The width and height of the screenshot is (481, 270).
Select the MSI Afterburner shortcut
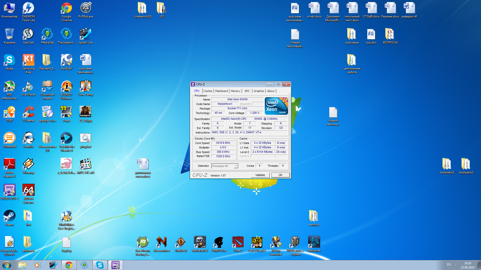(10, 87)
